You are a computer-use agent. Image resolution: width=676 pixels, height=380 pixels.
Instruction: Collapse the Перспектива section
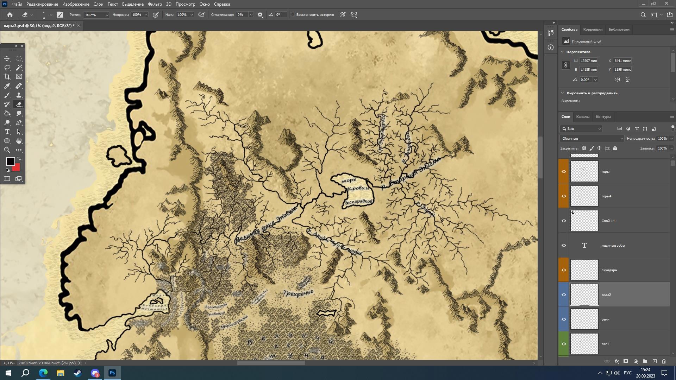click(x=562, y=52)
